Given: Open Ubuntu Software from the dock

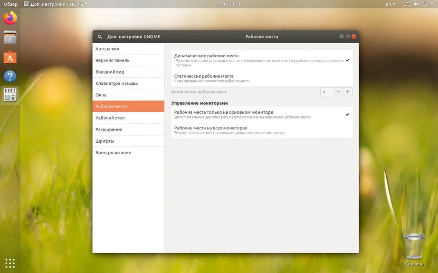Looking at the screenshot, I should point(10,57).
